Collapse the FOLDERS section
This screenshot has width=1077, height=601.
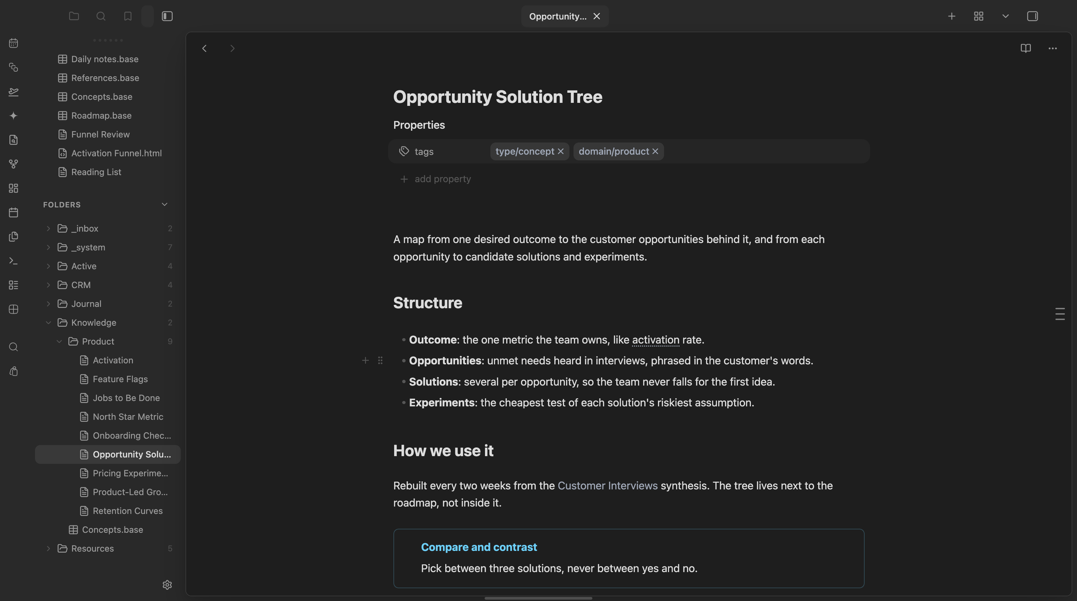pyautogui.click(x=164, y=205)
